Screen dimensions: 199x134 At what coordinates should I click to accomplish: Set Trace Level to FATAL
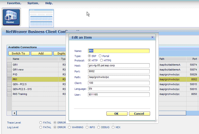tap(40, 123)
